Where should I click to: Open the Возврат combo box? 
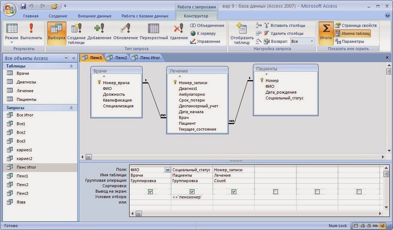pos(302,41)
